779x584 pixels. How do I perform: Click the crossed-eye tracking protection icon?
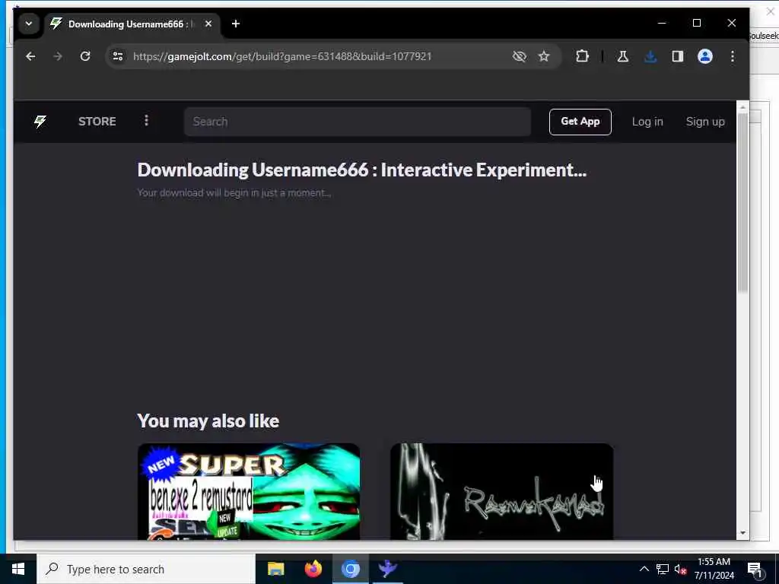point(519,56)
